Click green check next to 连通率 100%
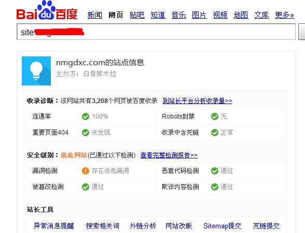 86,116
